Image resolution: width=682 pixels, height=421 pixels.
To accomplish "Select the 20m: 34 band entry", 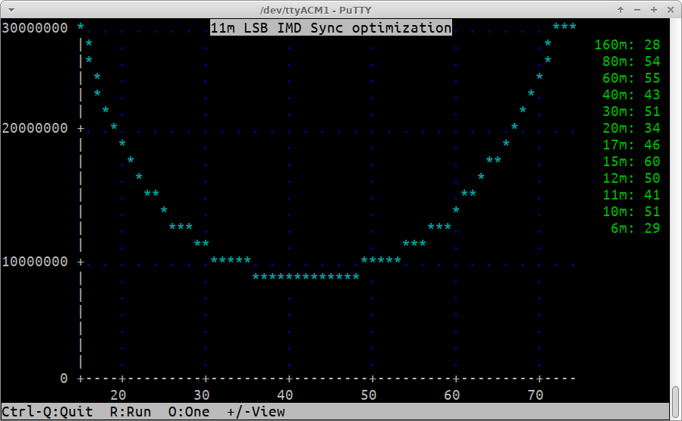I will 631,128.
